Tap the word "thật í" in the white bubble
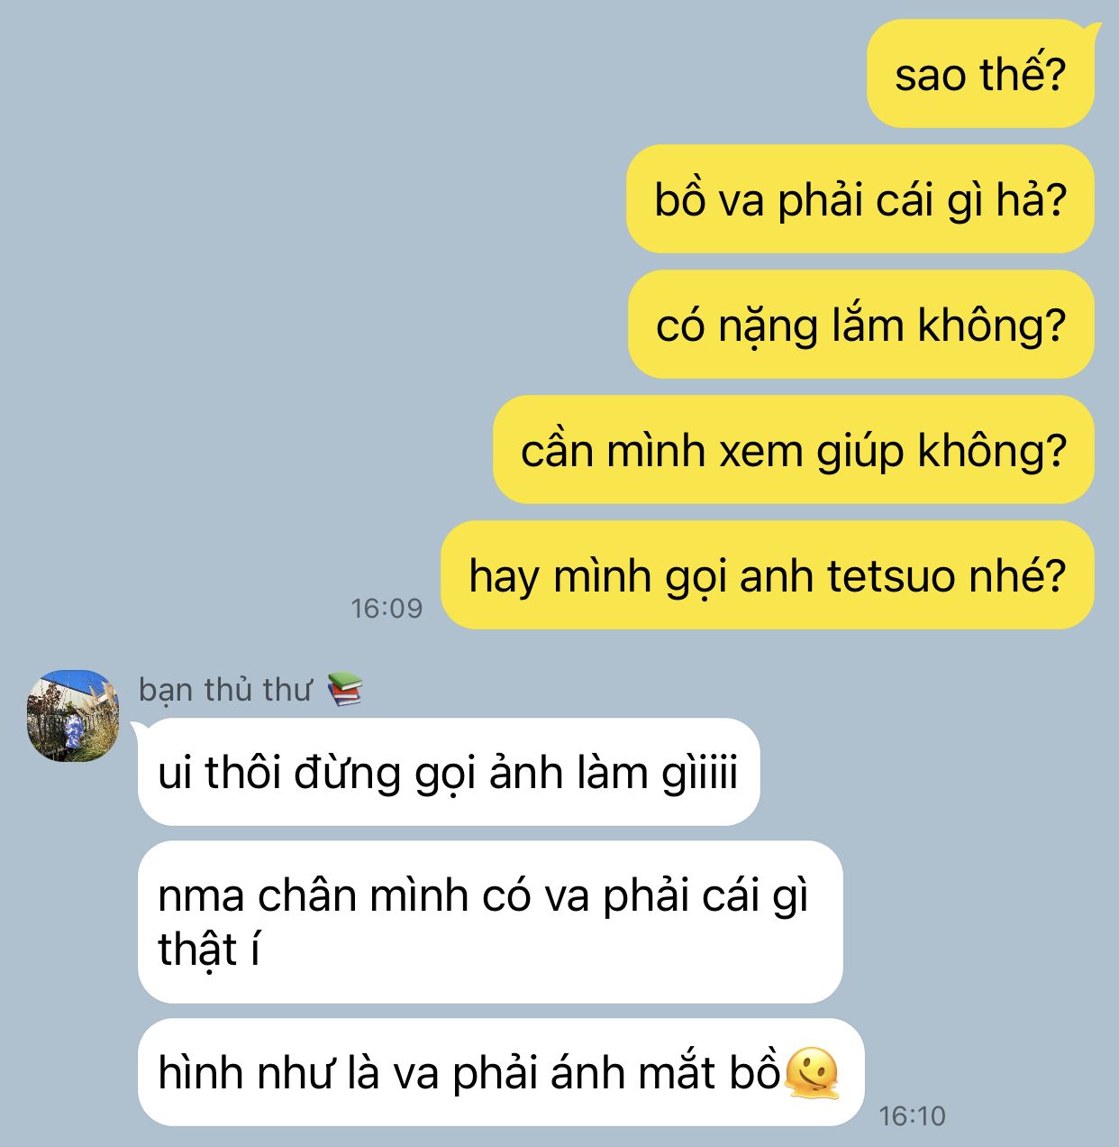The image size is (1119, 1147). [209, 950]
